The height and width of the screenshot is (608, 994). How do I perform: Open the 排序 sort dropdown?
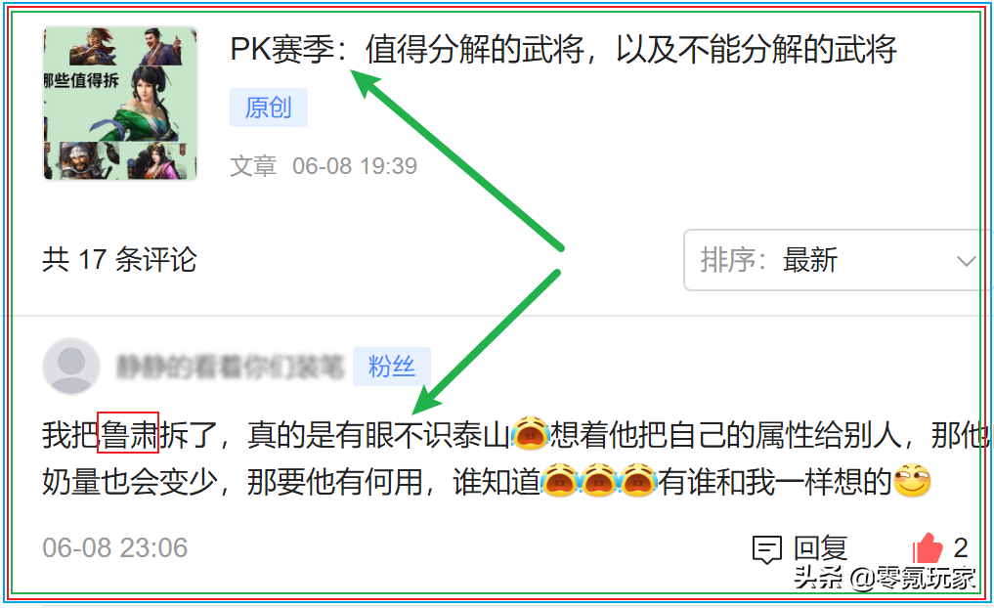pyautogui.click(x=838, y=260)
